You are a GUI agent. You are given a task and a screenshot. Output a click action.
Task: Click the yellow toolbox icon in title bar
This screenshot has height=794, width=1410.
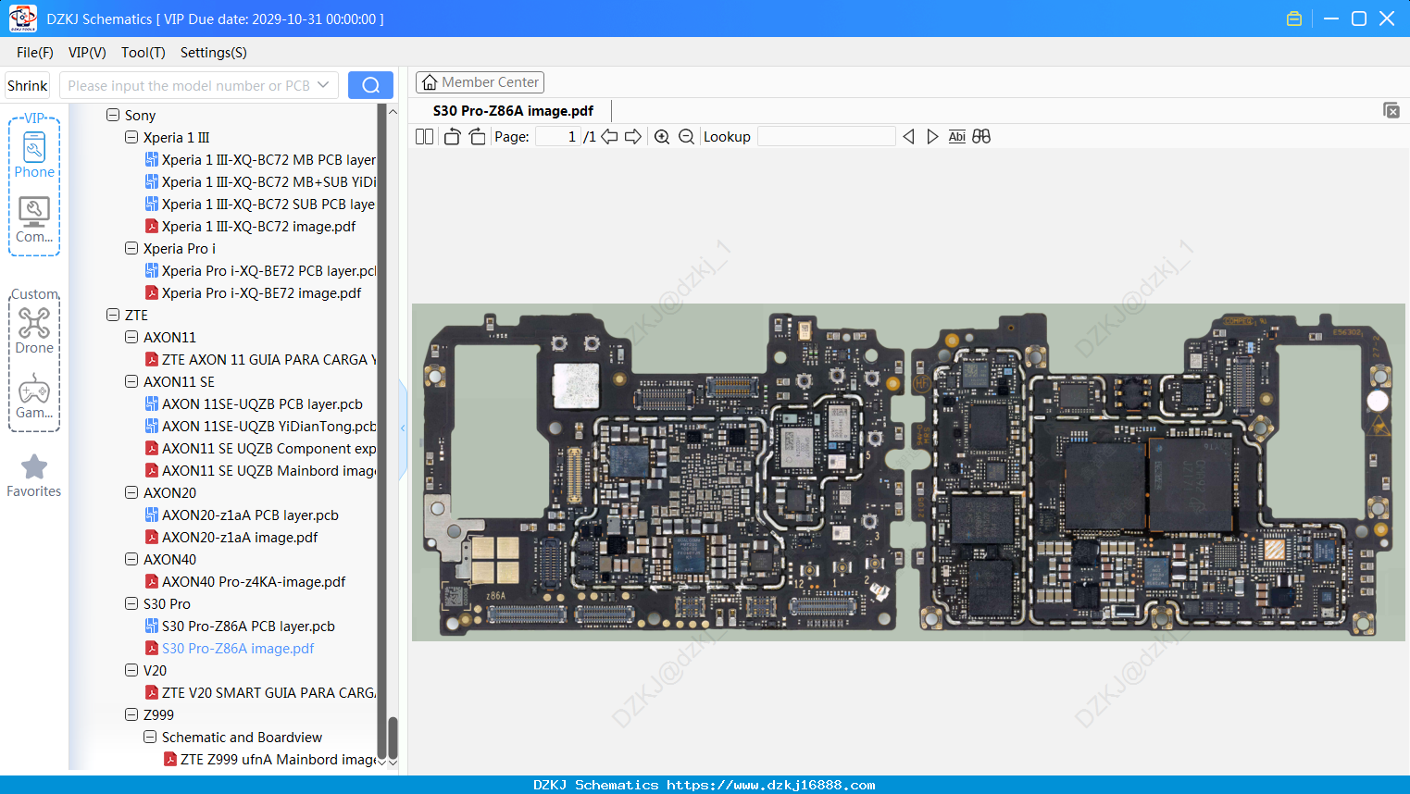pos(1294,19)
